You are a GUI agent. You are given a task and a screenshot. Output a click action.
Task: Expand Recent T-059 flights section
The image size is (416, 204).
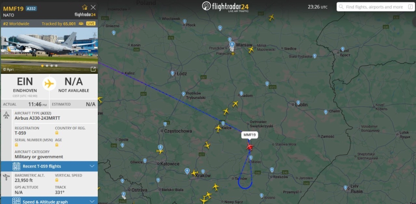coord(49,166)
